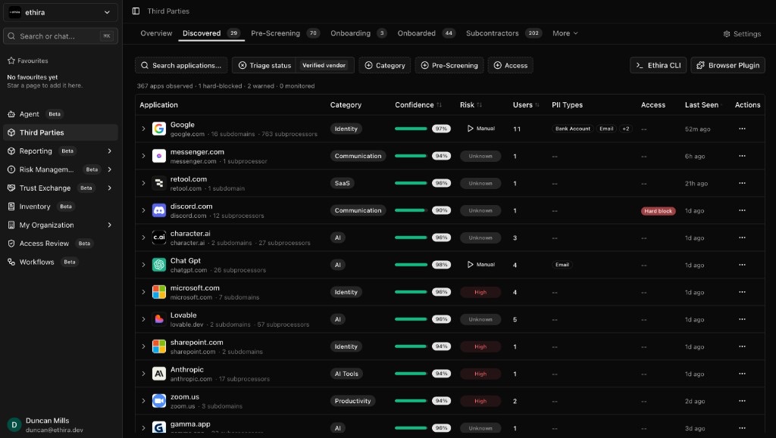Click the Duncan Mills avatar

pos(14,424)
